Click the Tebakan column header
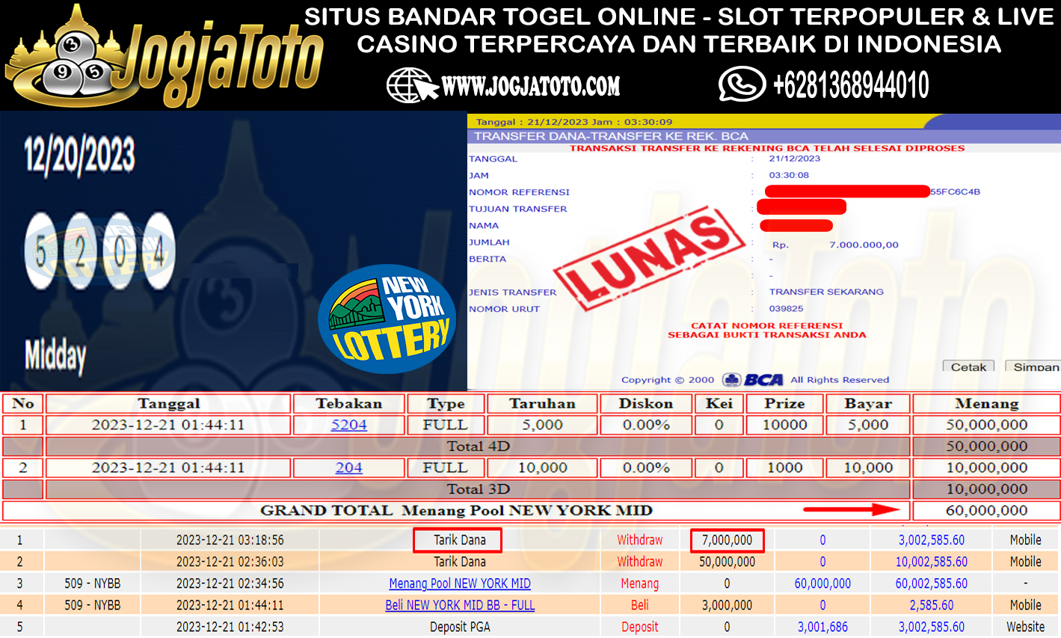1061x638 pixels. click(x=349, y=404)
